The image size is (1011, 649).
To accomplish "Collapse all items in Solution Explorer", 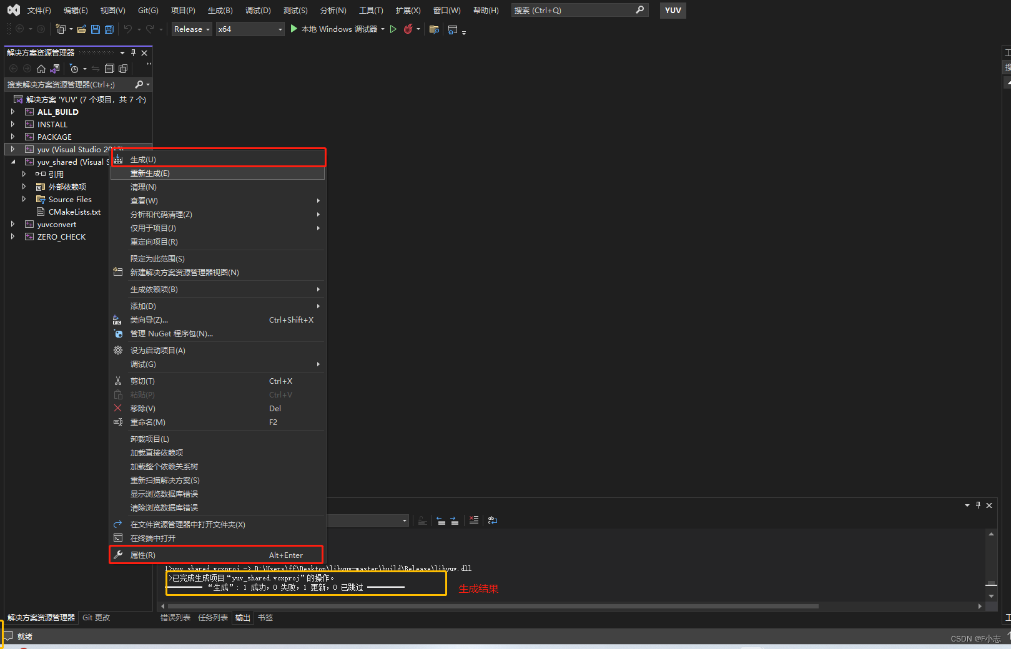I will [109, 69].
